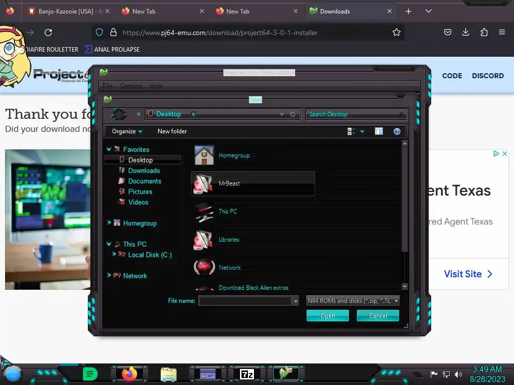
Task: Open view options dropdown arrow
Action: point(362,132)
